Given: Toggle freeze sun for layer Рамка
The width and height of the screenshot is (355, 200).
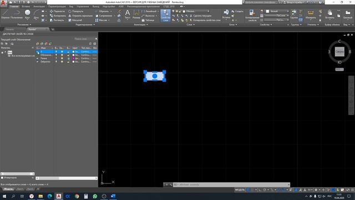Looking at the screenshot, I should coord(62,58).
